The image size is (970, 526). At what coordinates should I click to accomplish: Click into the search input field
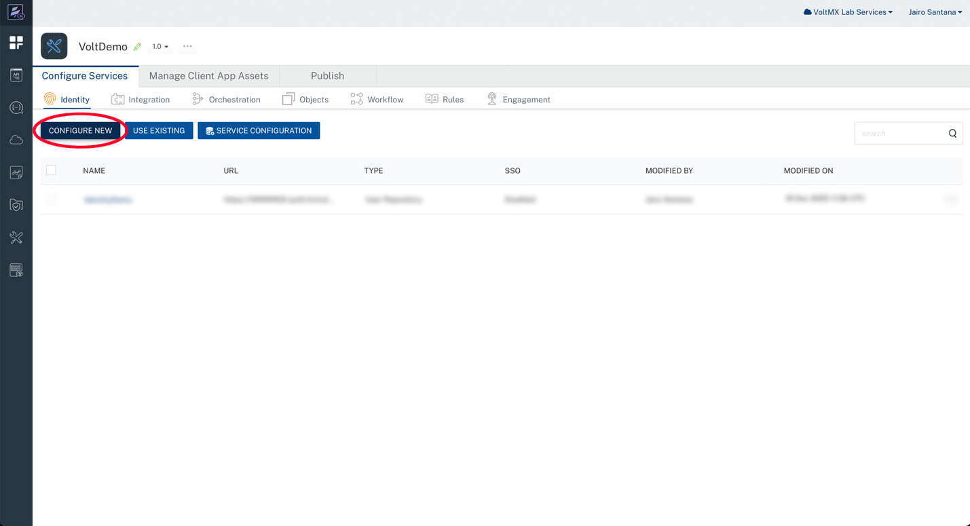899,134
